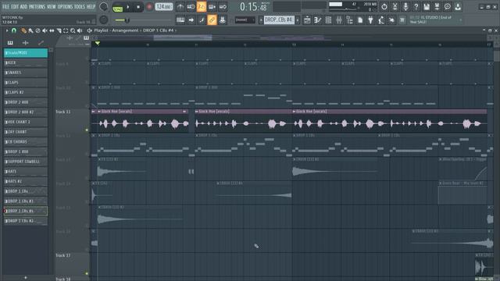Select the Playlist select tool

pos(66,30)
